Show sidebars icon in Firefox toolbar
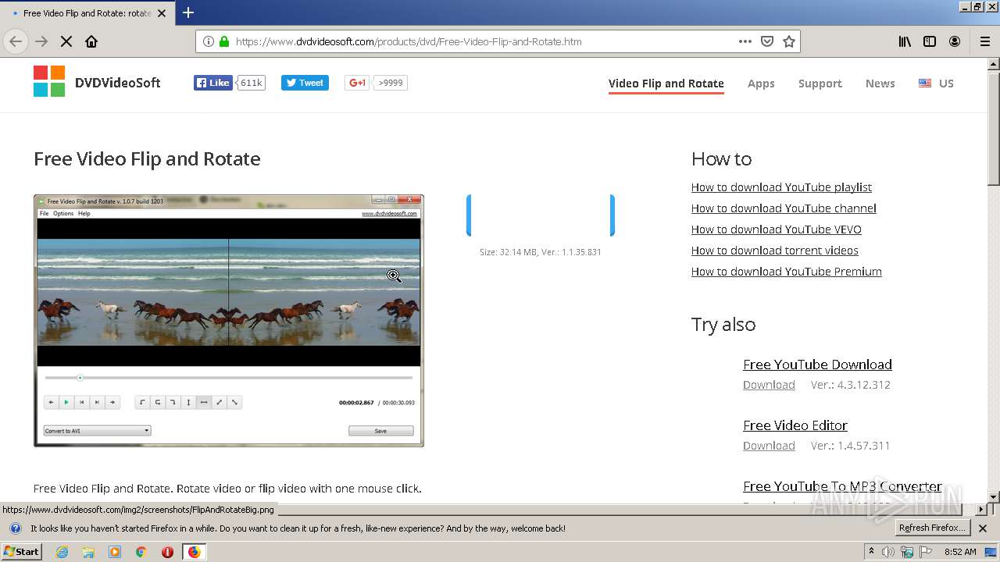Viewport: 1000px width, 562px height. point(930,41)
